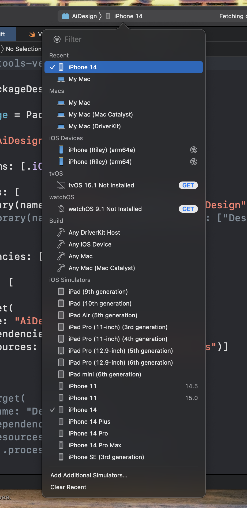
Task: Click hammer icon beside Any DriverKit Host
Action: [61, 233]
